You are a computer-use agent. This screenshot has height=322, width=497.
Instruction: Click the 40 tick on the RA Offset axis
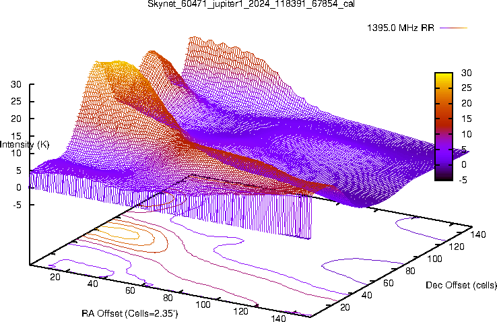click(x=92, y=284)
